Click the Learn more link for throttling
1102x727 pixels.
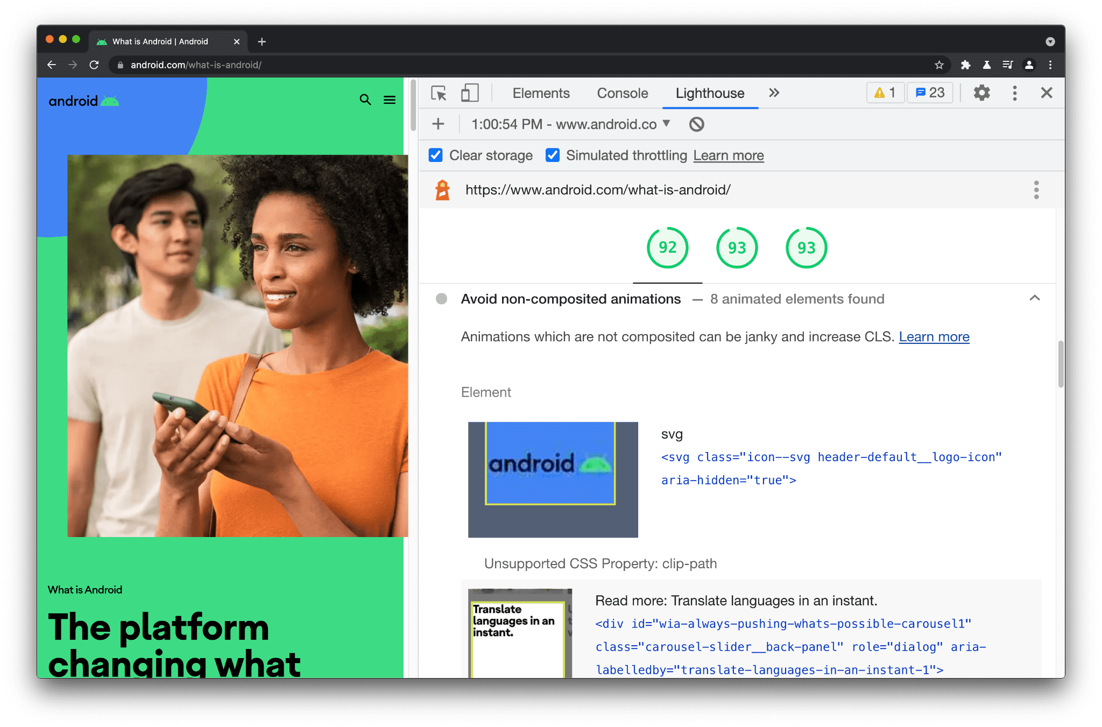[x=727, y=155]
